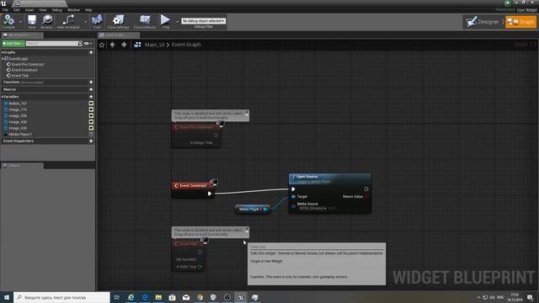Compile the blueprint with the Compile button
The image size is (539, 303).
[x=8, y=22]
